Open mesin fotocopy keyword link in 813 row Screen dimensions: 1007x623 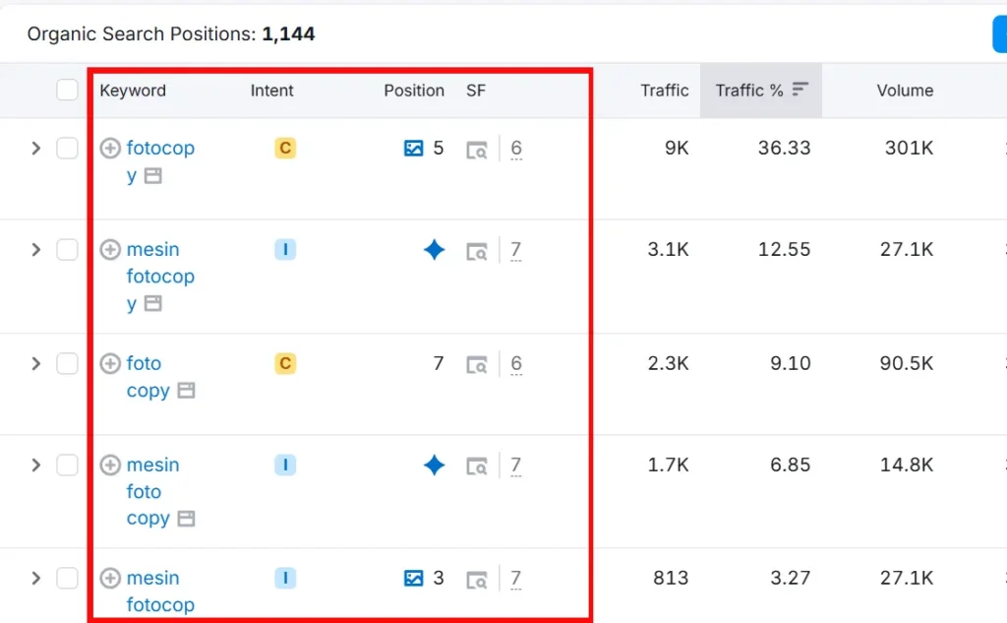(160, 592)
